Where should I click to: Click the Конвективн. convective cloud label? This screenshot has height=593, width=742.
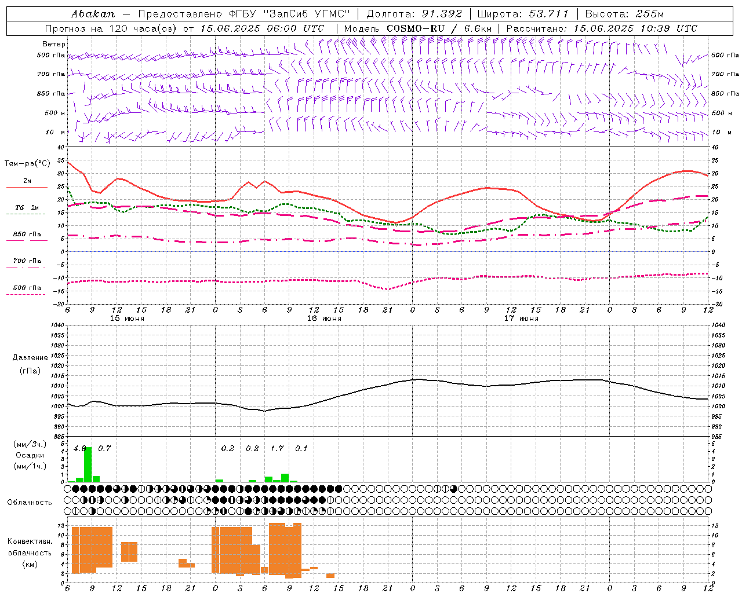point(30,542)
